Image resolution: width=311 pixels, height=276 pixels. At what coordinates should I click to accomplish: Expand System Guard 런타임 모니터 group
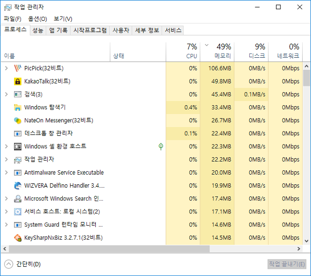point(6,225)
